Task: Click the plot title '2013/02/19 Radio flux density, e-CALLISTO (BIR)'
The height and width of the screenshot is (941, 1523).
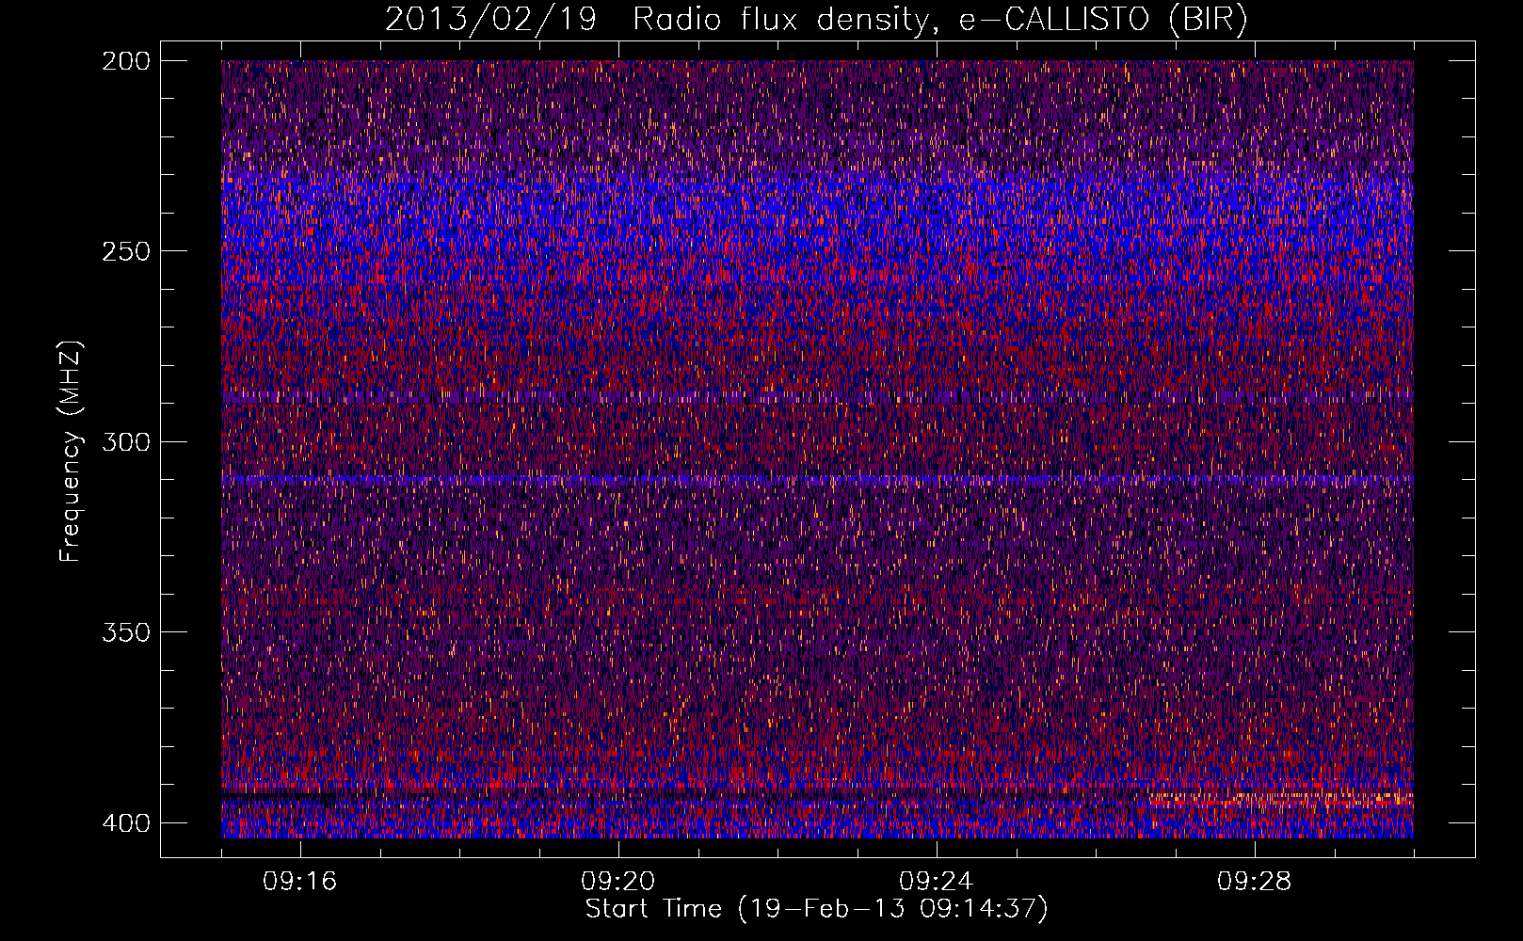Action: [x=816, y=20]
